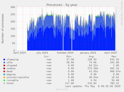Click idle minimum value 58.00

click(x=70, y=62)
